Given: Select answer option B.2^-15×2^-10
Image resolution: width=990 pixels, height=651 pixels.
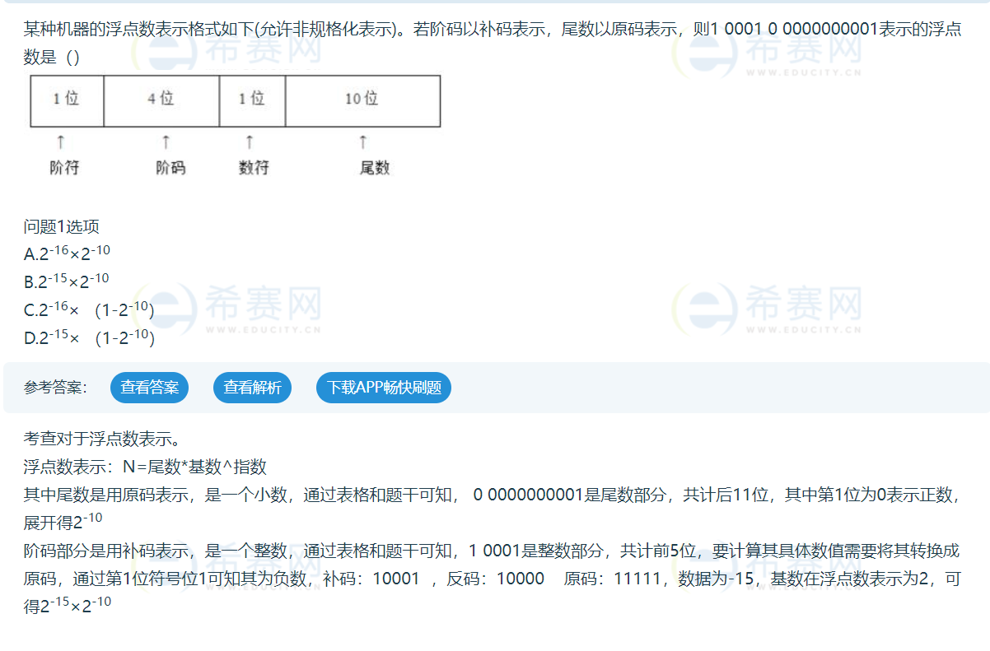Looking at the screenshot, I should coord(67,281).
